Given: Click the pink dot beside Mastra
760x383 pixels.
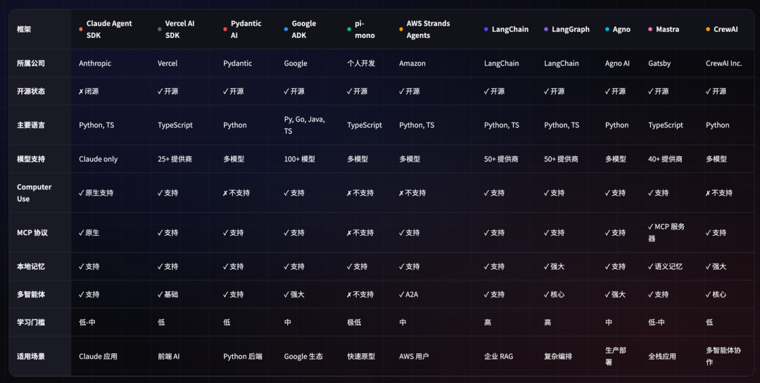Looking at the screenshot, I should [x=650, y=29].
